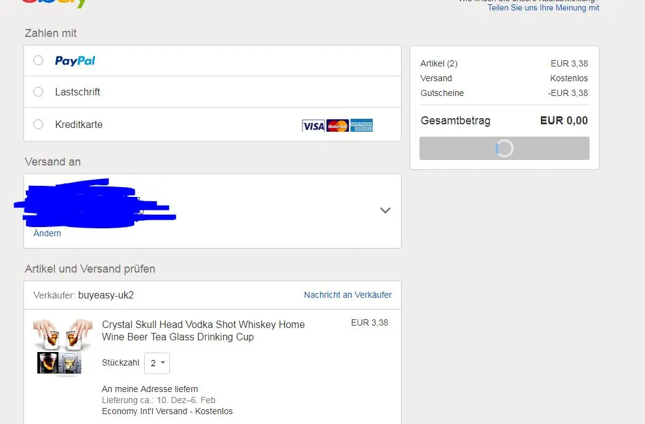
Task: Click the American Express icon
Action: 362,126
